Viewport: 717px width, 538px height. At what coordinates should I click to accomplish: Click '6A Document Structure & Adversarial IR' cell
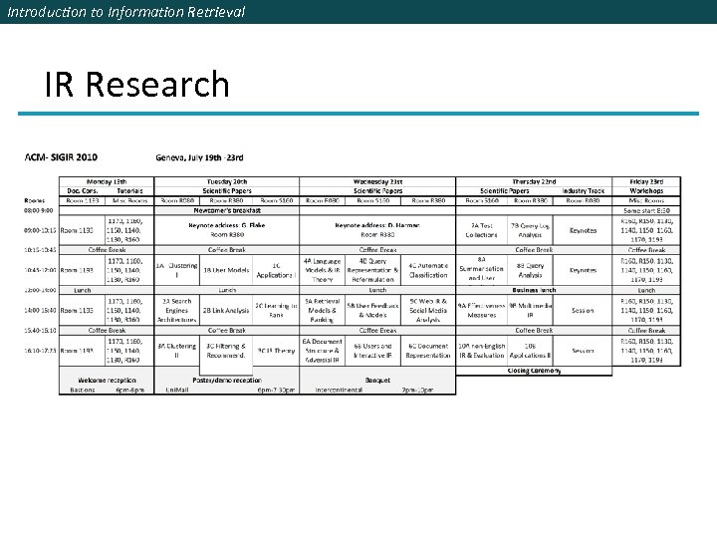322,351
